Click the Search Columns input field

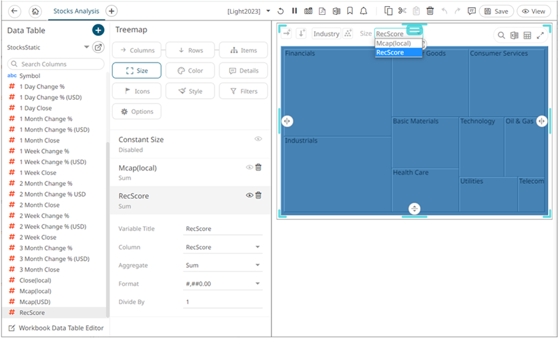54,64
